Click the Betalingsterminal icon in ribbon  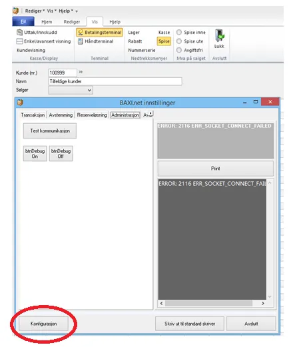point(81,33)
